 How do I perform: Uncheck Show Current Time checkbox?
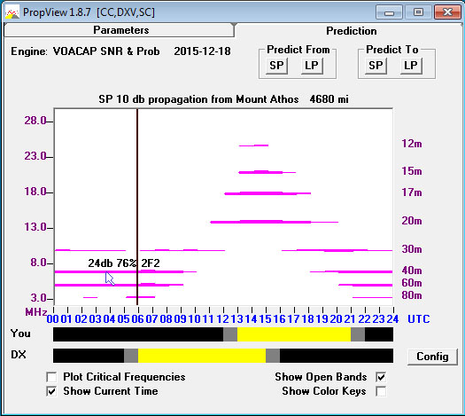click(52, 391)
